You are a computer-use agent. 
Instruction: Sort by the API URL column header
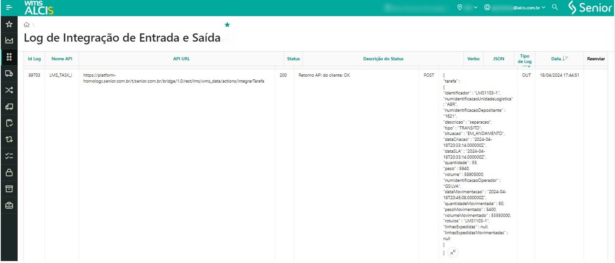point(182,59)
